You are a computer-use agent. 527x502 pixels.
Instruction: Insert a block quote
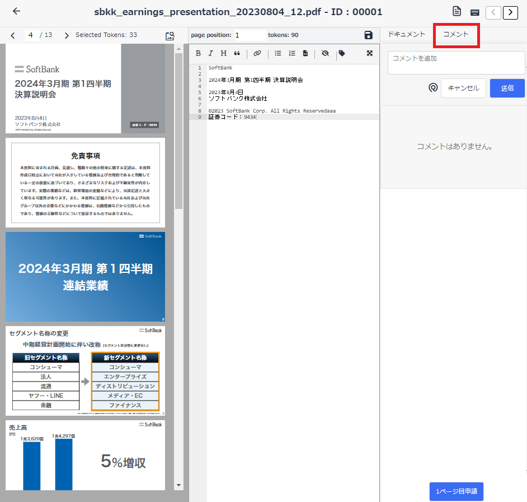237,53
